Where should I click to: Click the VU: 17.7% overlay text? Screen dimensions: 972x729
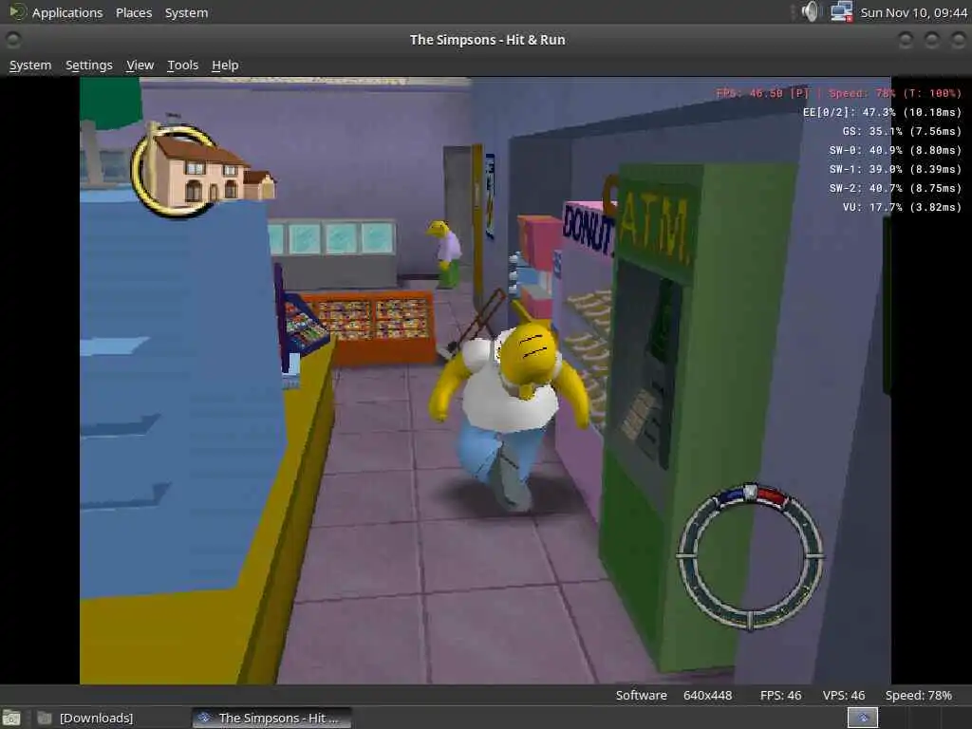coord(902,207)
